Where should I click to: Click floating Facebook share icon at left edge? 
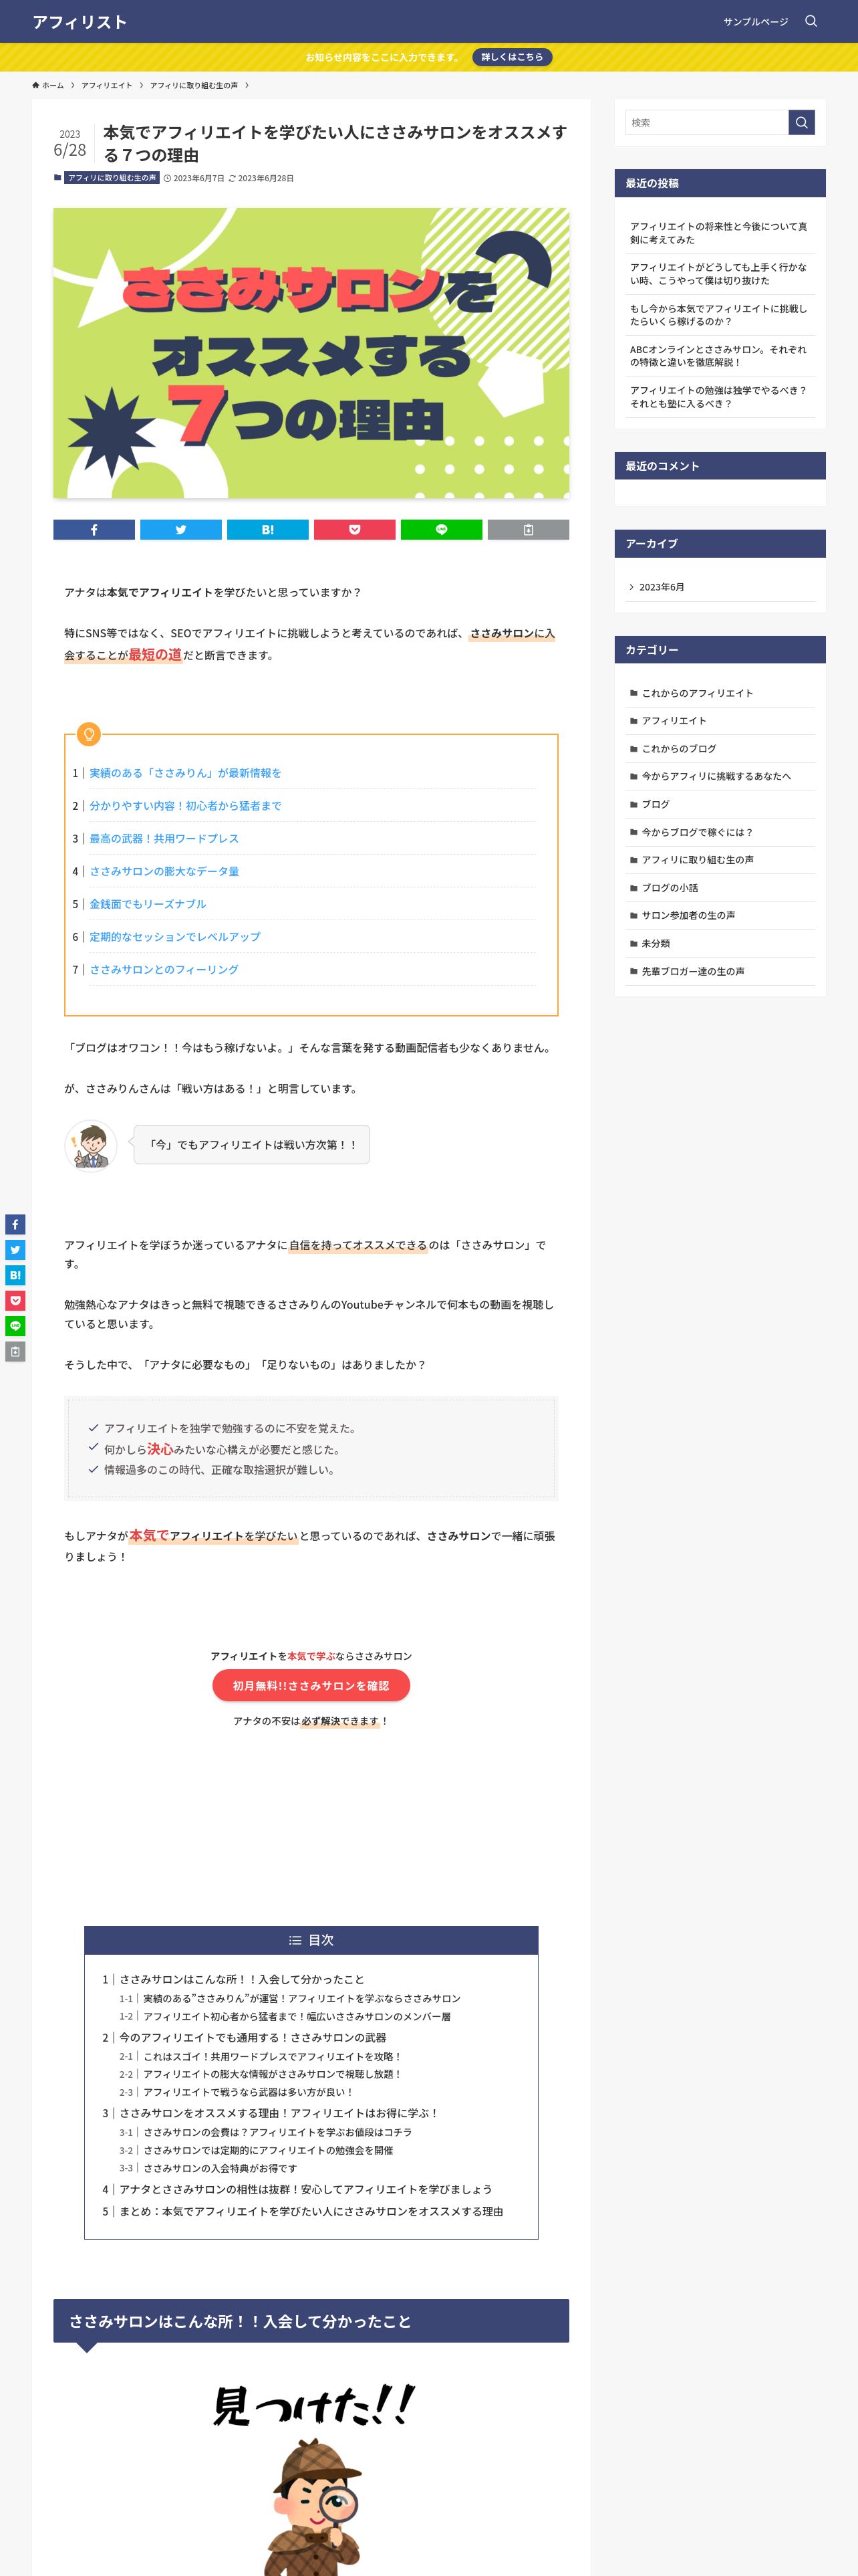(x=15, y=1224)
